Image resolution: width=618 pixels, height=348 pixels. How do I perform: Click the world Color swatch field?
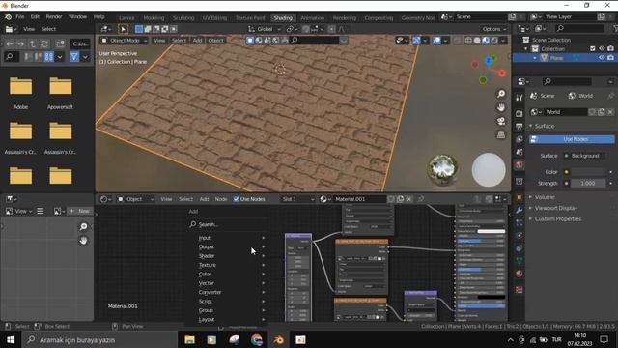click(587, 172)
